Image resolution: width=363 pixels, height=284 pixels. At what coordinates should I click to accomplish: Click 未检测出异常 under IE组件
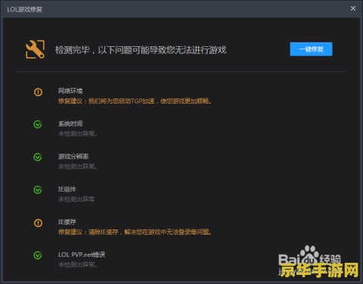(x=76, y=199)
